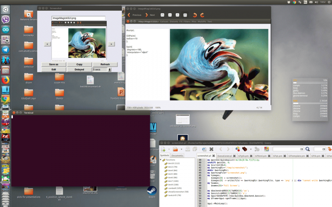The height and width of the screenshot is (207, 332).
Task: Open the FX menu in ImageMagickGUI
Action: coord(181,22)
